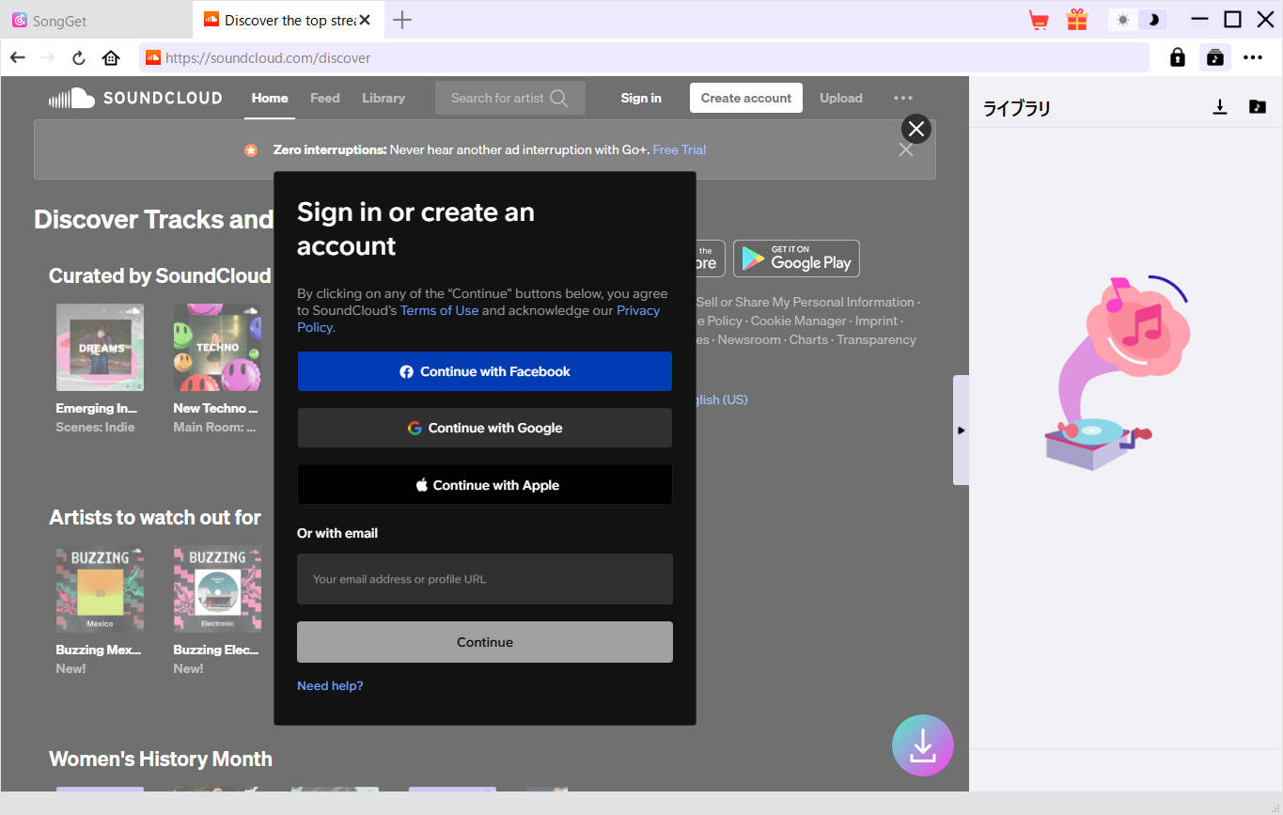The image size is (1283, 815).
Task: Click the shopping cart icon
Action: pyautogui.click(x=1039, y=20)
